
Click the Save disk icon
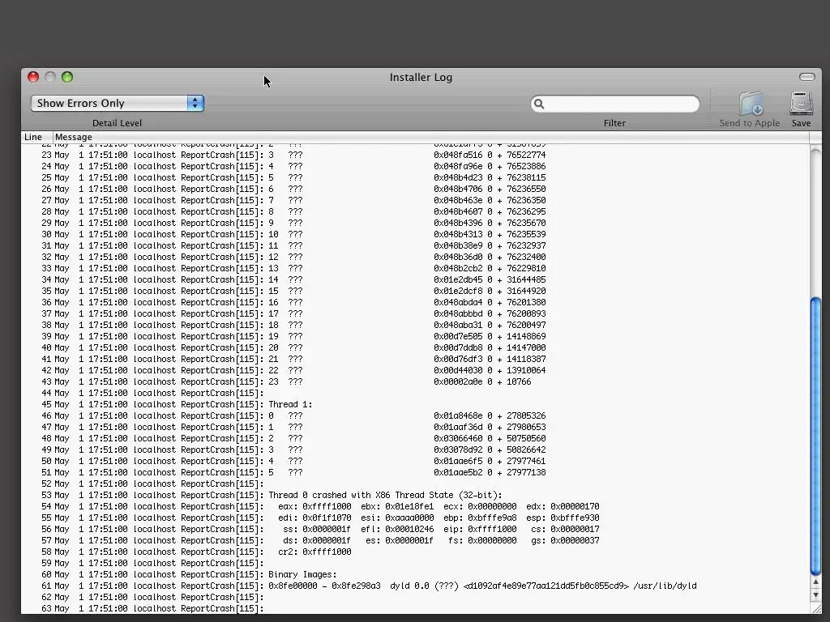(x=801, y=104)
